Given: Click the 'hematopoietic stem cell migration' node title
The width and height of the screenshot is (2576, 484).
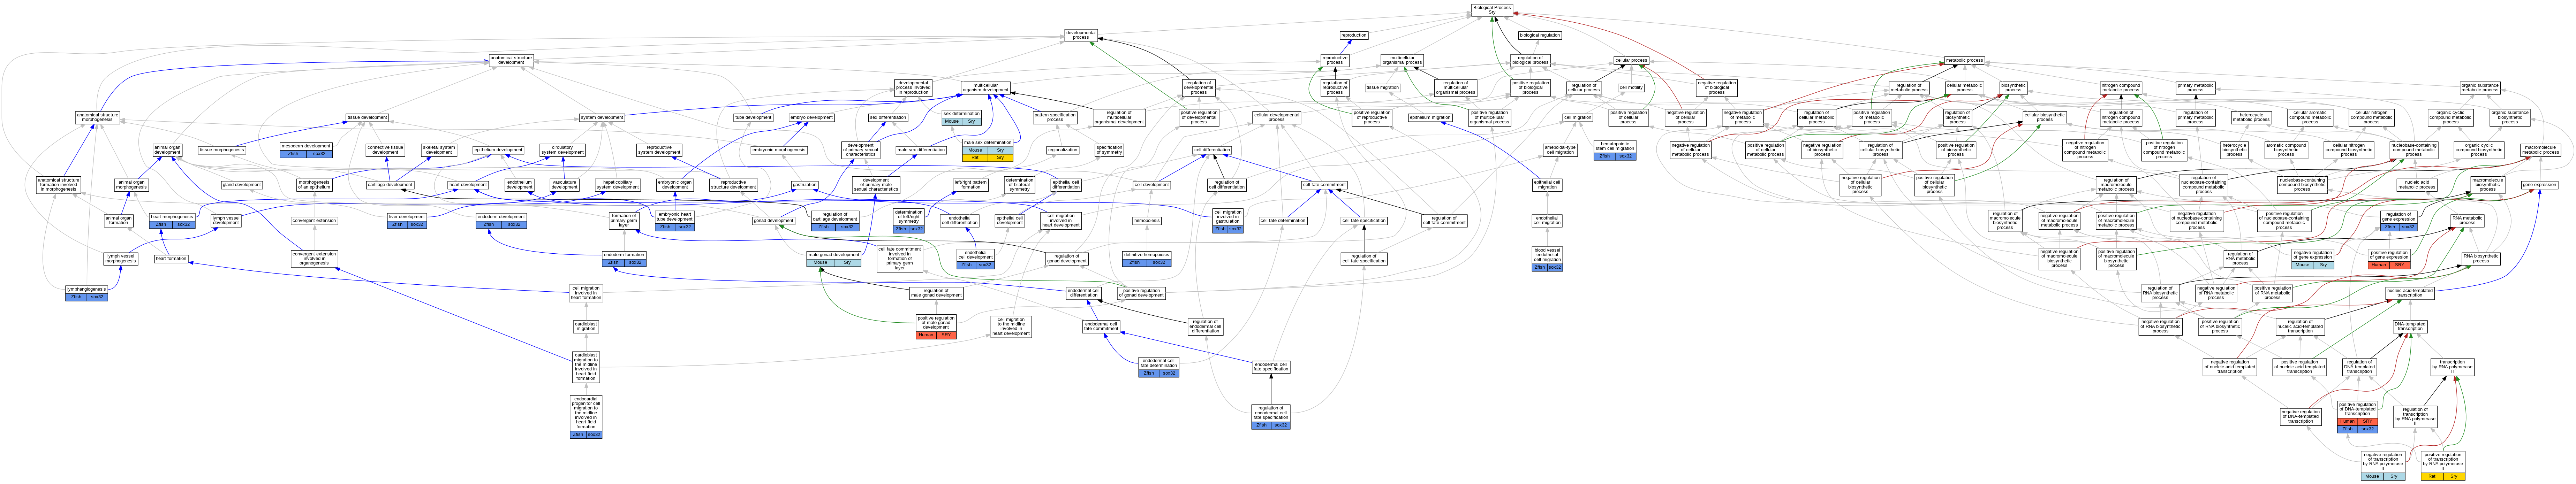Looking at the screenshot, I should (x=1615, y=146).
